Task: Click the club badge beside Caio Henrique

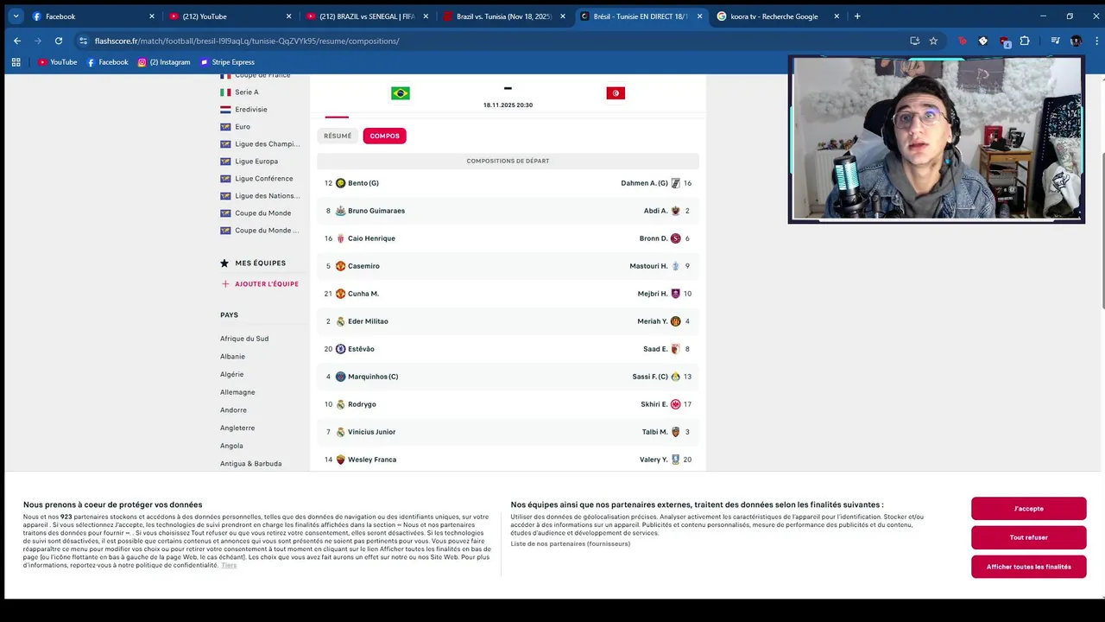Action: click(340, 238)
